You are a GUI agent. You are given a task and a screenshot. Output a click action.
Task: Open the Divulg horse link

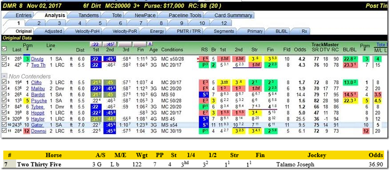(x=37, y=59)
